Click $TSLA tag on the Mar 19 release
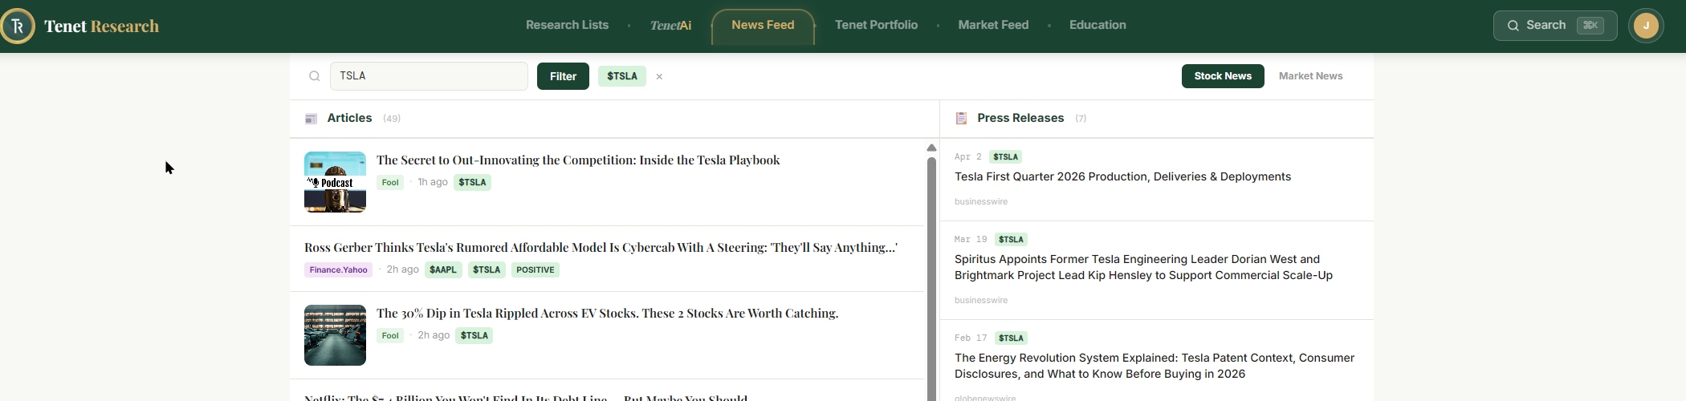1686x401 pixels. point(1011,240)
